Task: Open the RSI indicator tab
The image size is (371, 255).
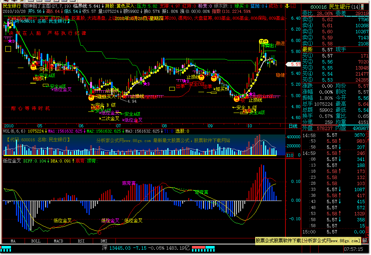Action: point(81,241)
